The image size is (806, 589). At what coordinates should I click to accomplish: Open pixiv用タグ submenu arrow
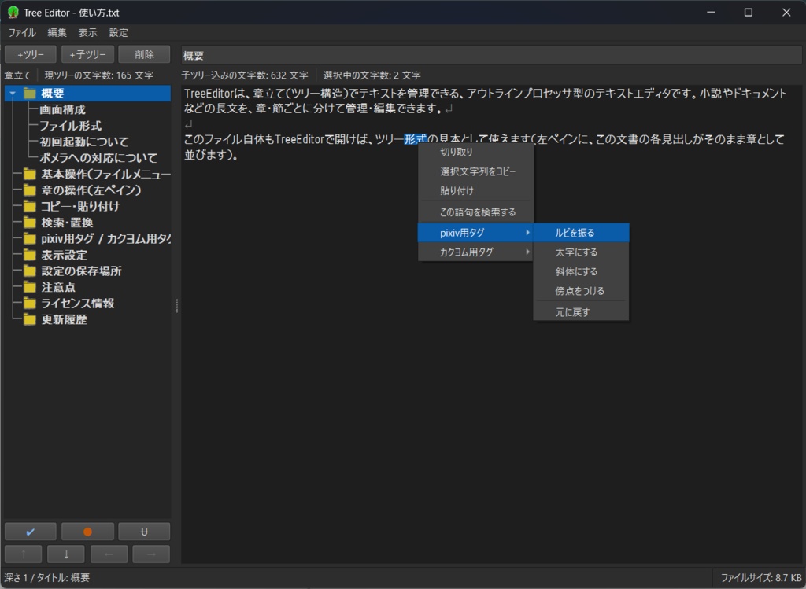tap(527, 233)
